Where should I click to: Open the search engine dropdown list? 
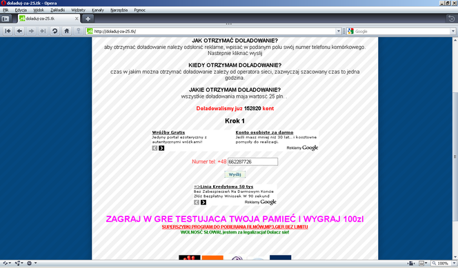(453, 31)
